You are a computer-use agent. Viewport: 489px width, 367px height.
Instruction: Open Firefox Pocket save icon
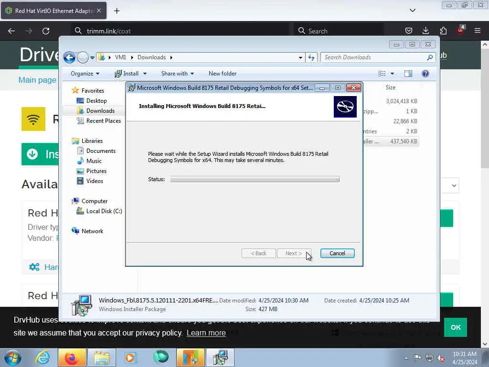pos(409,31)
